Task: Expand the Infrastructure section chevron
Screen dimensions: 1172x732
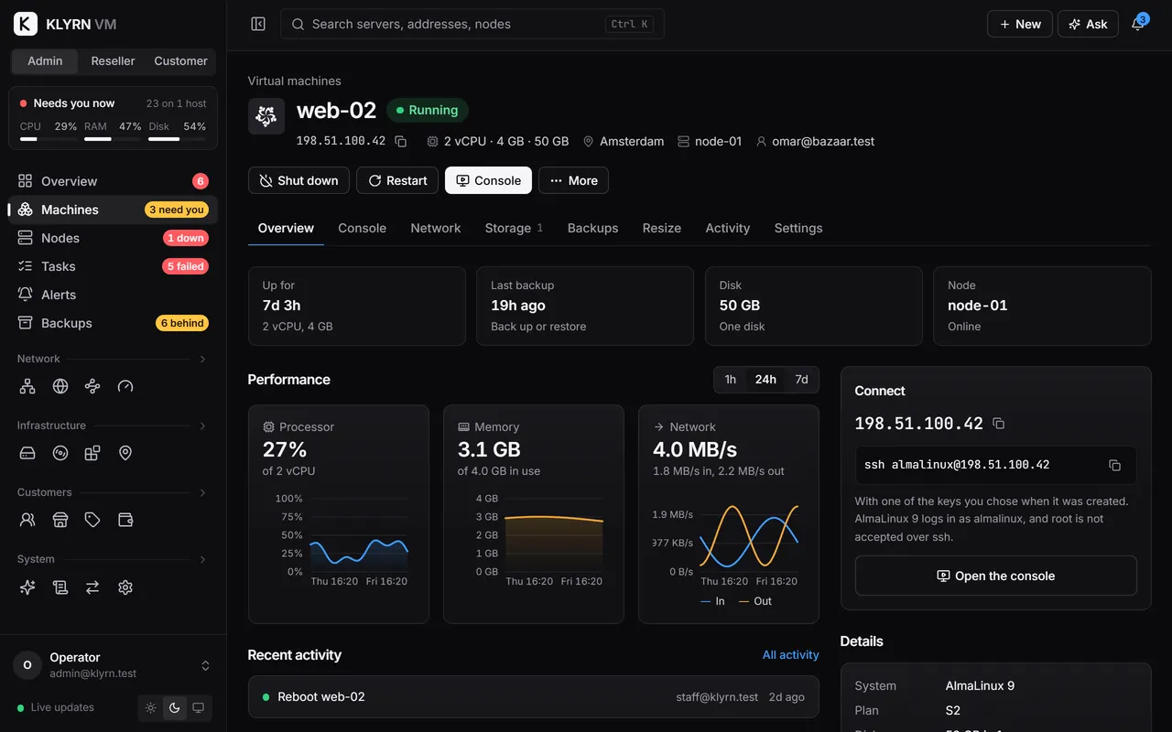Action: pyautogui.click(x=202, y=425)
